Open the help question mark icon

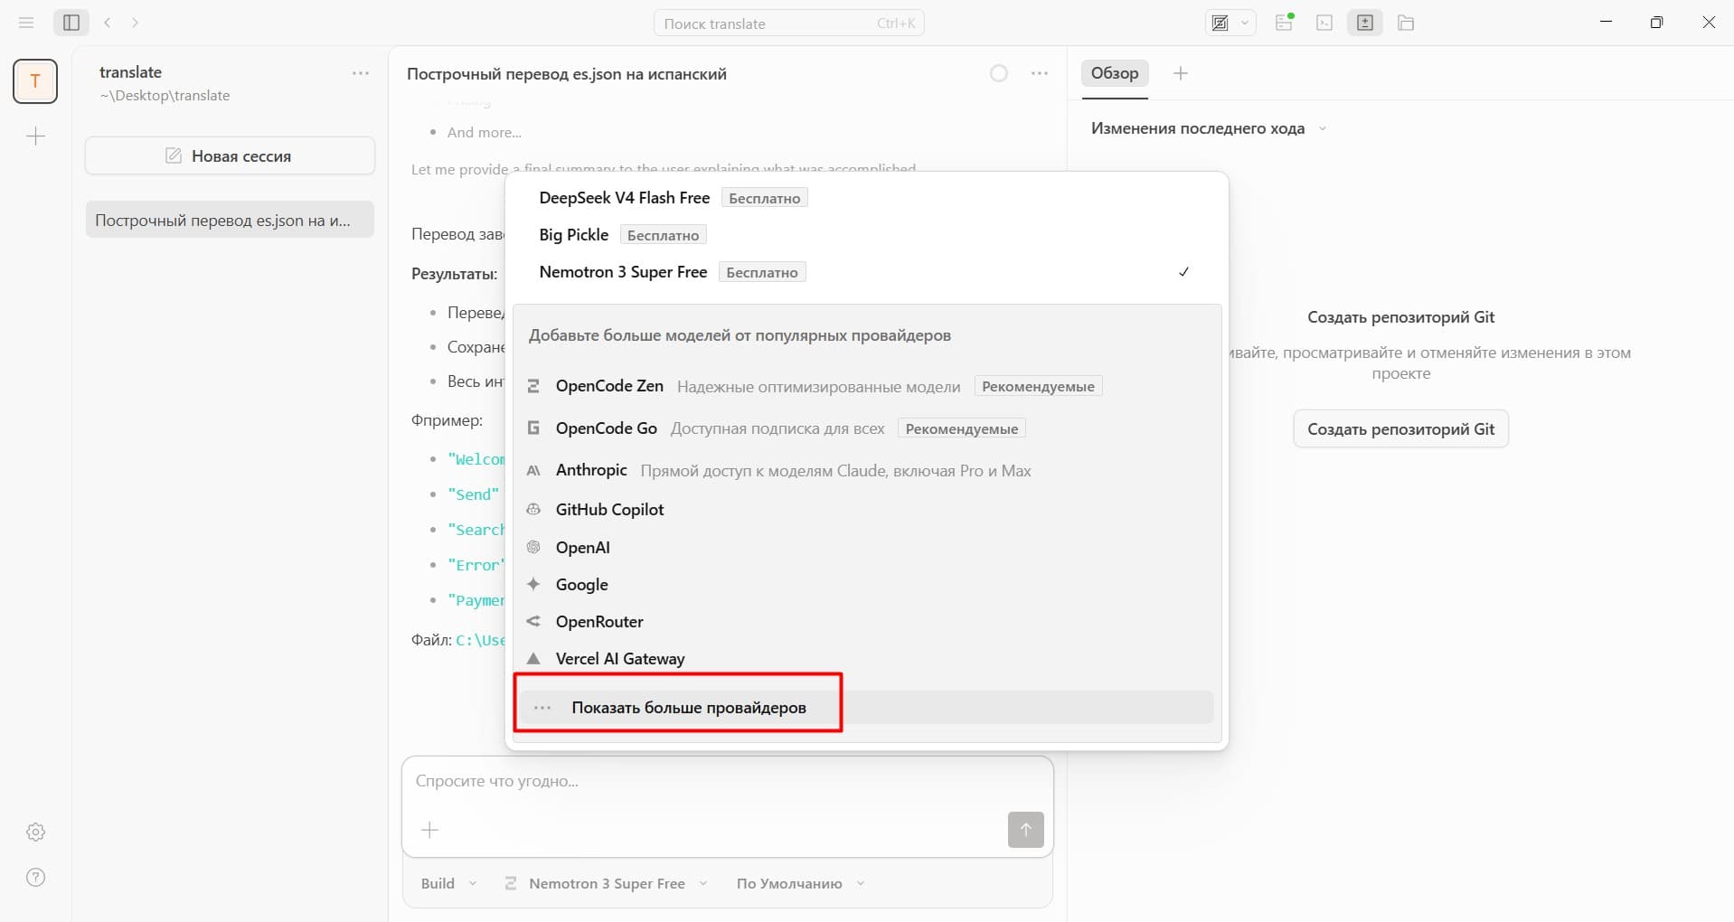36,877
